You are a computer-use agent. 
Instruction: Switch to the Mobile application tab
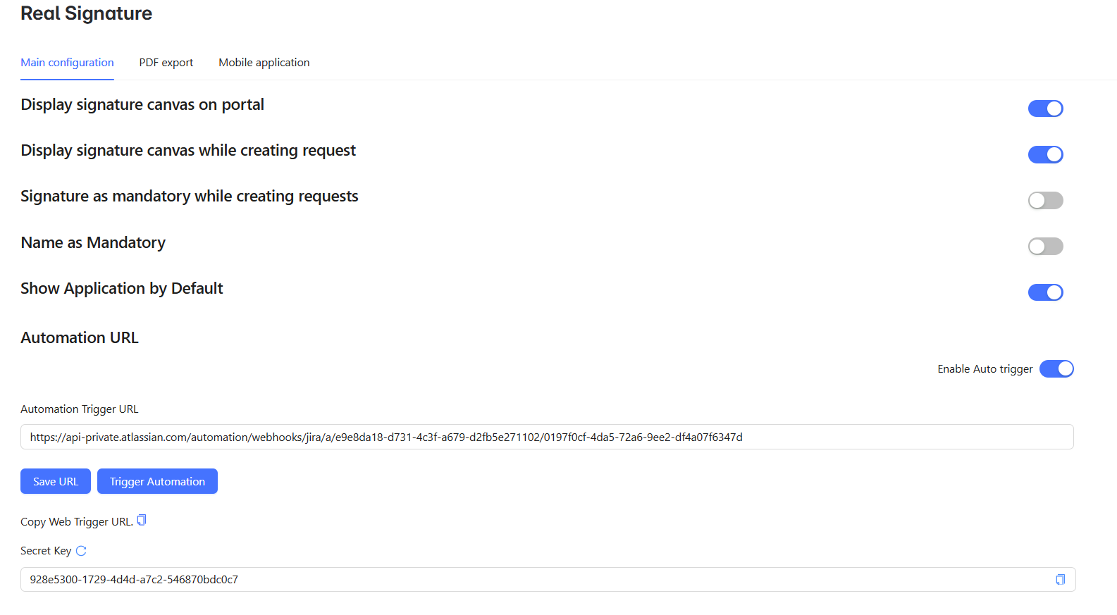(264, 63)
